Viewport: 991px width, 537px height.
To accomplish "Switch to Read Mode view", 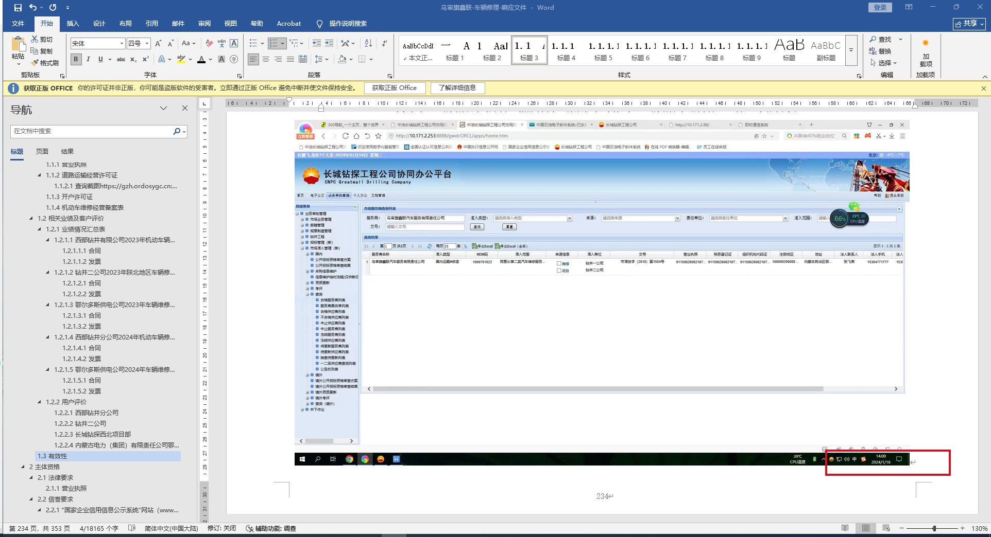I will pyautogui.click(x=845, y=528).
